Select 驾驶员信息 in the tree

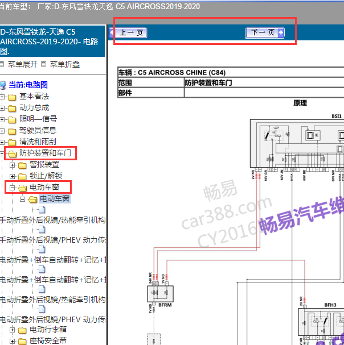[38, 130]
